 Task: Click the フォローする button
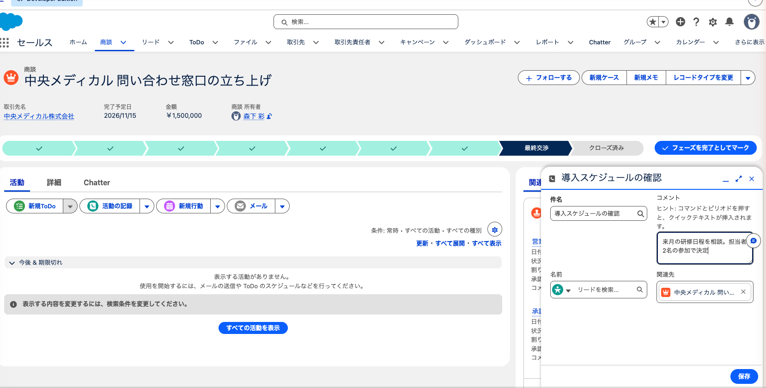(549, 78)
